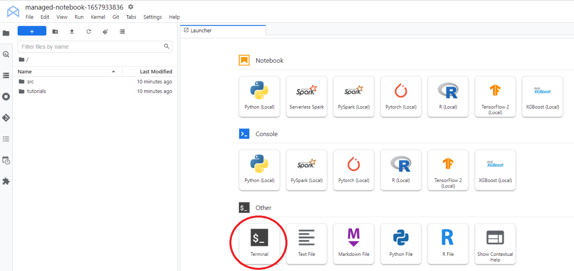Open the Terminal launcher
574x271 pixels.
coord(259,244)
